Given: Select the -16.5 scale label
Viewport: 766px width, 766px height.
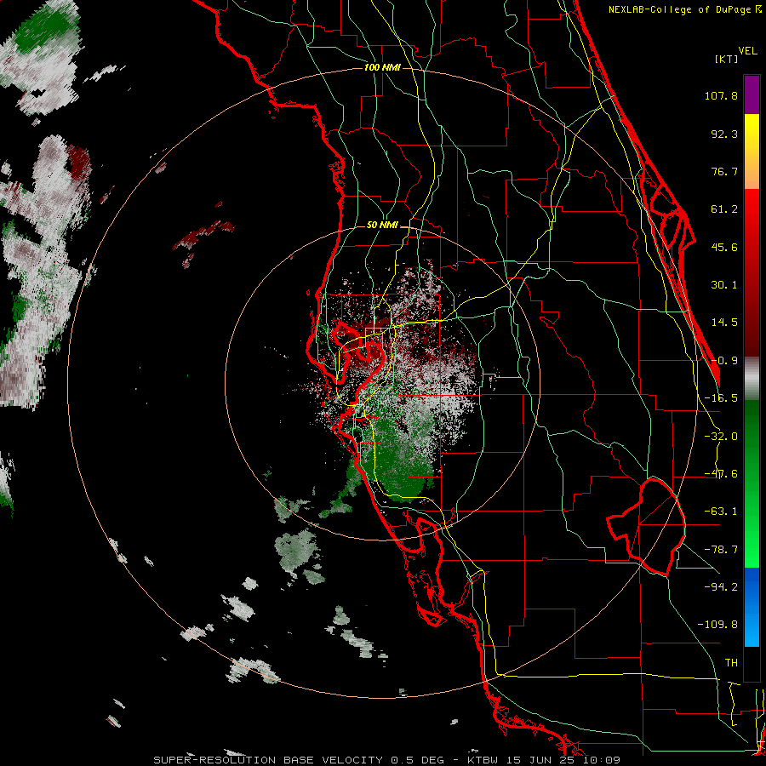Looking at the screenshot, I should pyautogui.click(x=721, y=398).
